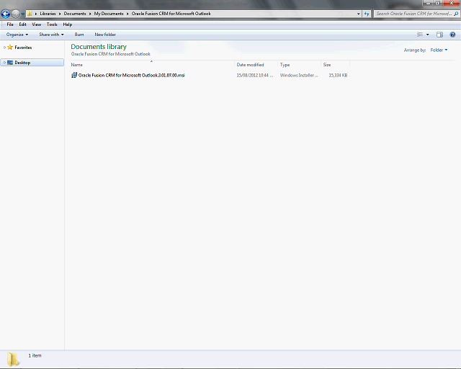Viewport: 461px width, 369px height.
Task: Sort by Type column header
Action: coord(299,65)
